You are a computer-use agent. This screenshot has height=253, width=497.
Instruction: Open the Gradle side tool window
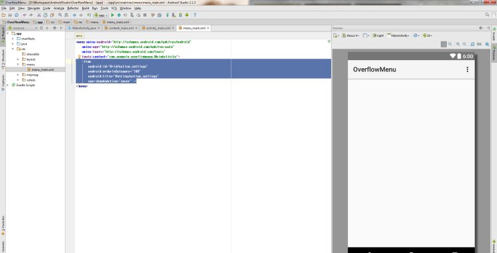pyautogui.click(x=494, y=34)
